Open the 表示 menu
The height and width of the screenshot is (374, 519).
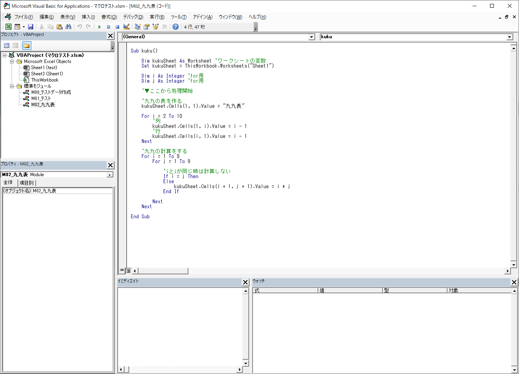click(68, 17)
